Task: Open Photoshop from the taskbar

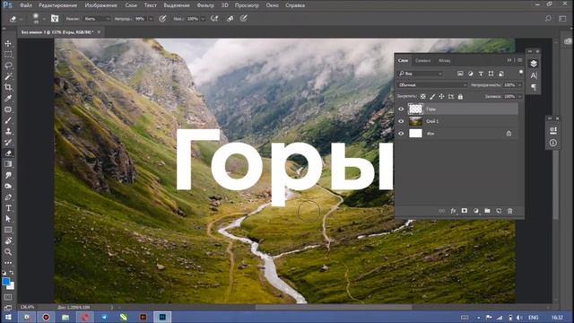Action: point(162,317)
